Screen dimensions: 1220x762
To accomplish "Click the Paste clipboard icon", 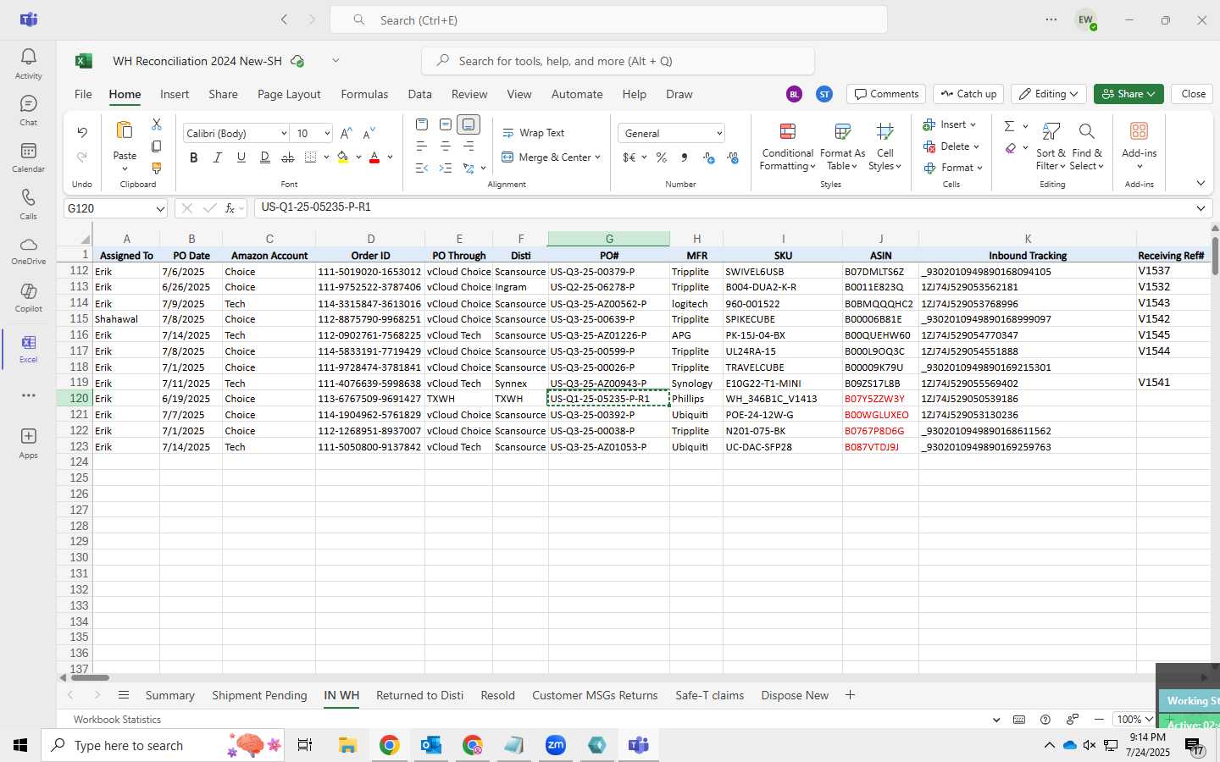I will click(x=125, y=130).
